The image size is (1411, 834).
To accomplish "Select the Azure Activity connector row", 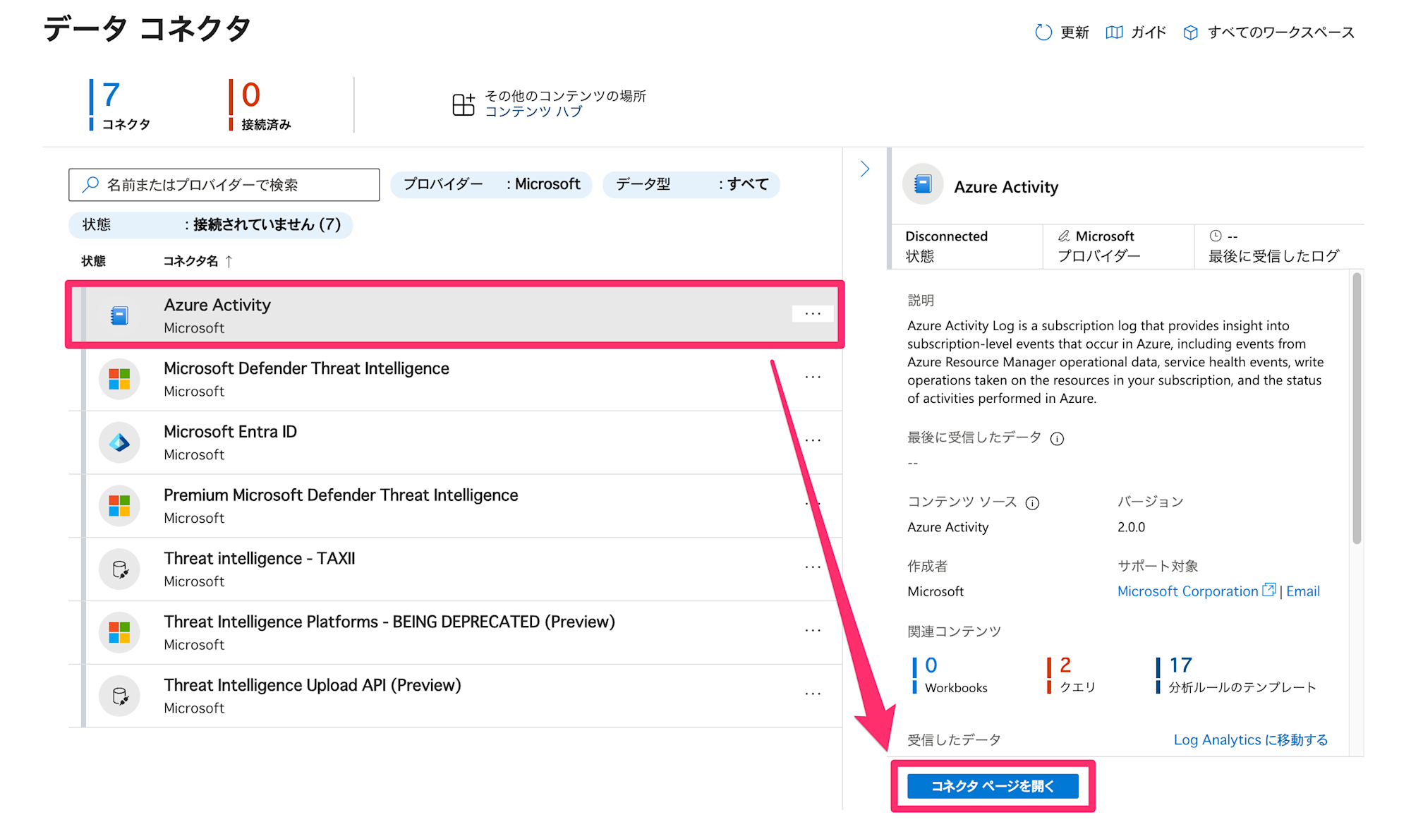I will pos(455,315).
